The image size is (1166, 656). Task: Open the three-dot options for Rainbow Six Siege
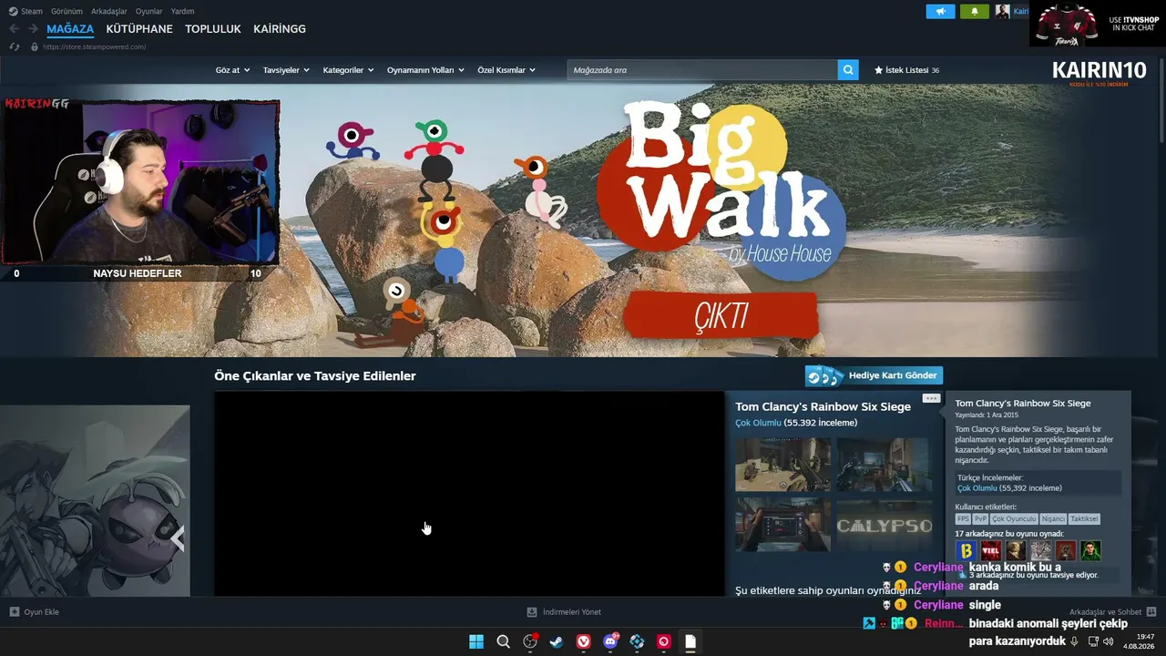pyautogui.click(x=931, y=398)
